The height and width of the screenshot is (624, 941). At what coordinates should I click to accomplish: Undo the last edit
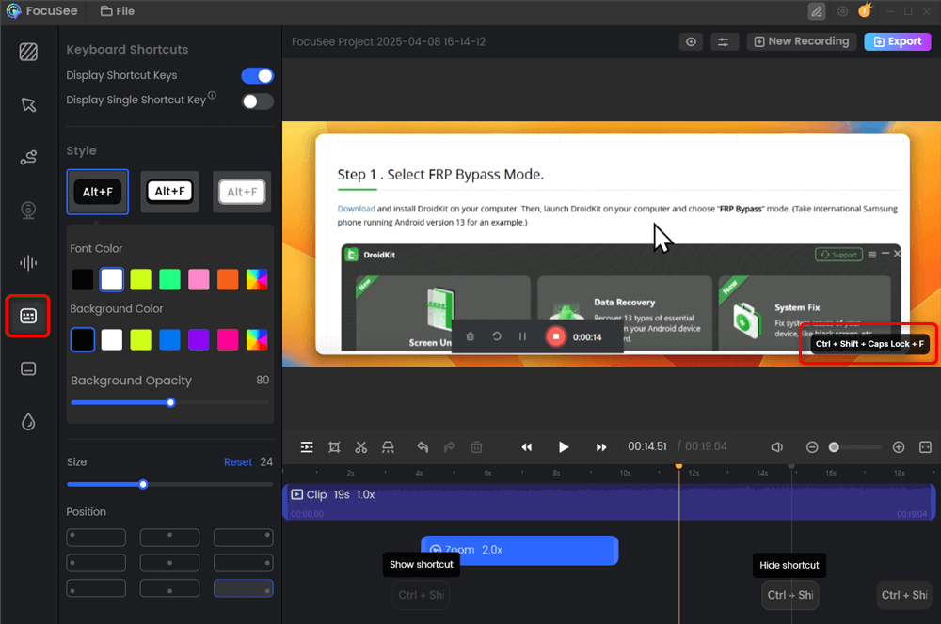pyautogui.click(x=423, y=447)
